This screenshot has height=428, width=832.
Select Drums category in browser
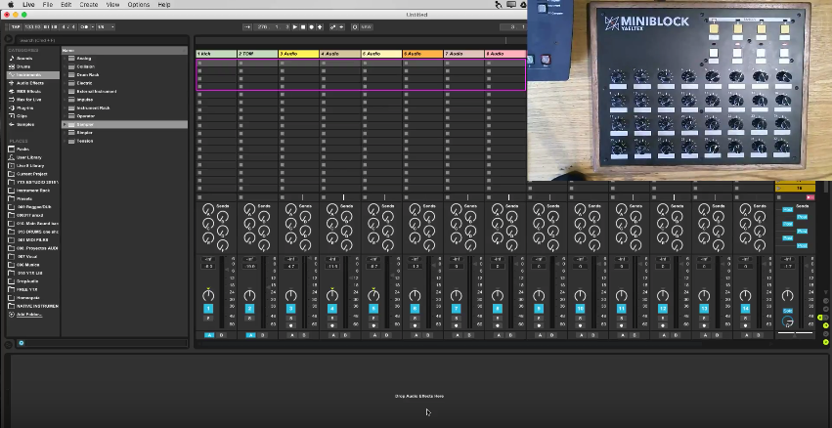[23, 66]
